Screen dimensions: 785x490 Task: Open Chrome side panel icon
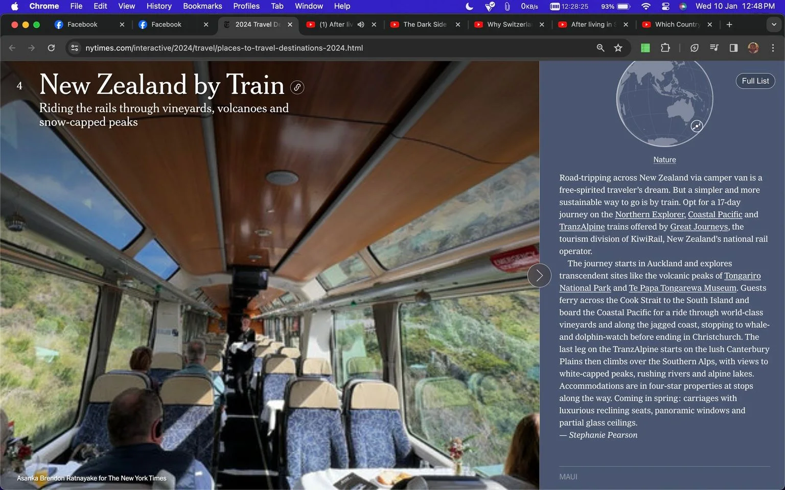pyautogui.click(x=733, y=48)
